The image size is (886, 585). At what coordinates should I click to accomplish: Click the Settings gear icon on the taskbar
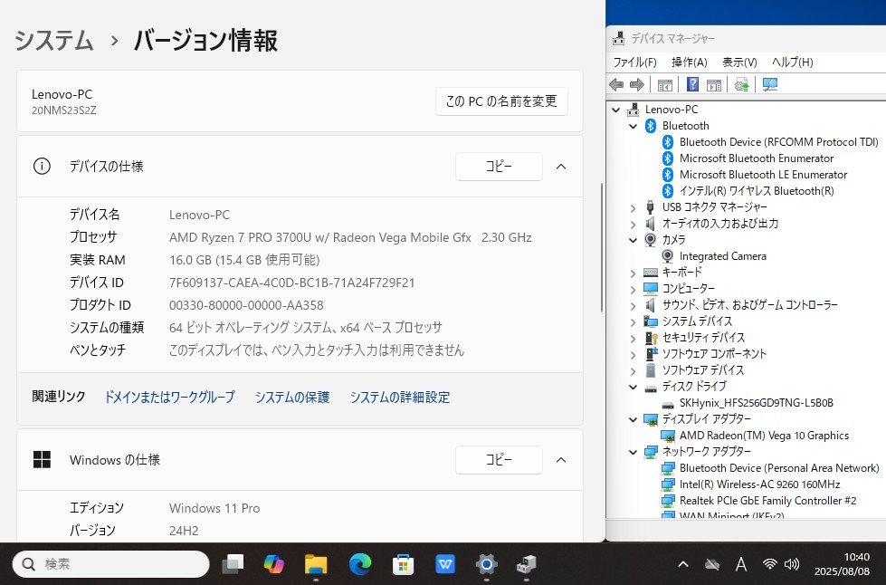point(487,563)
